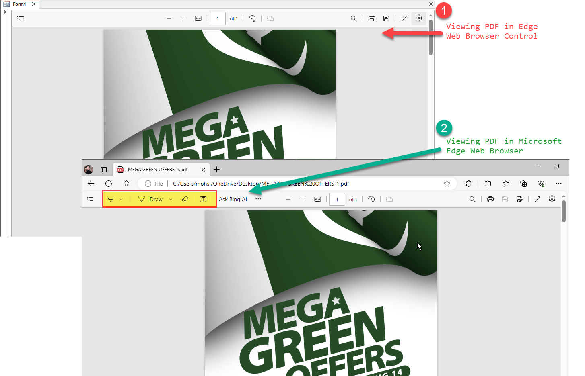Open PDF settings gear in Form1 viewer
This screenshot has width=585, height=376.
(419, 18)
